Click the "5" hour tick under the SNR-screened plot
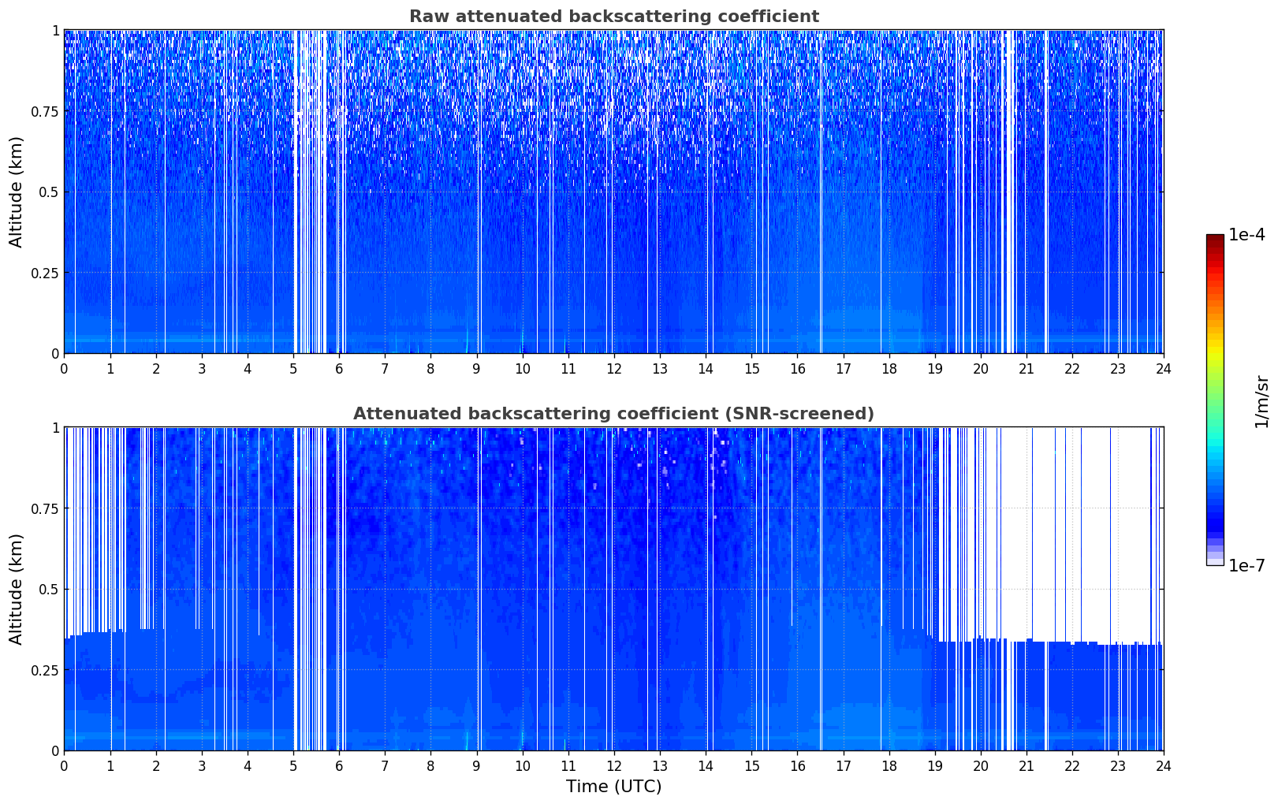The image size is (1278, 804). 293,765
